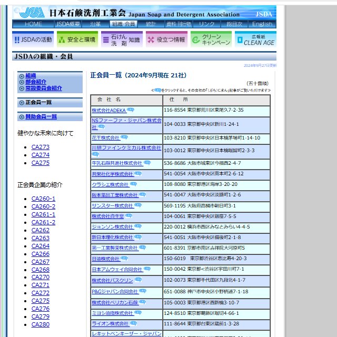This screenshot has width=337, height=337.
Task: Click 正会員一覧 (2024年9月現在 21社) heading
Action: (x=138, y=75)
